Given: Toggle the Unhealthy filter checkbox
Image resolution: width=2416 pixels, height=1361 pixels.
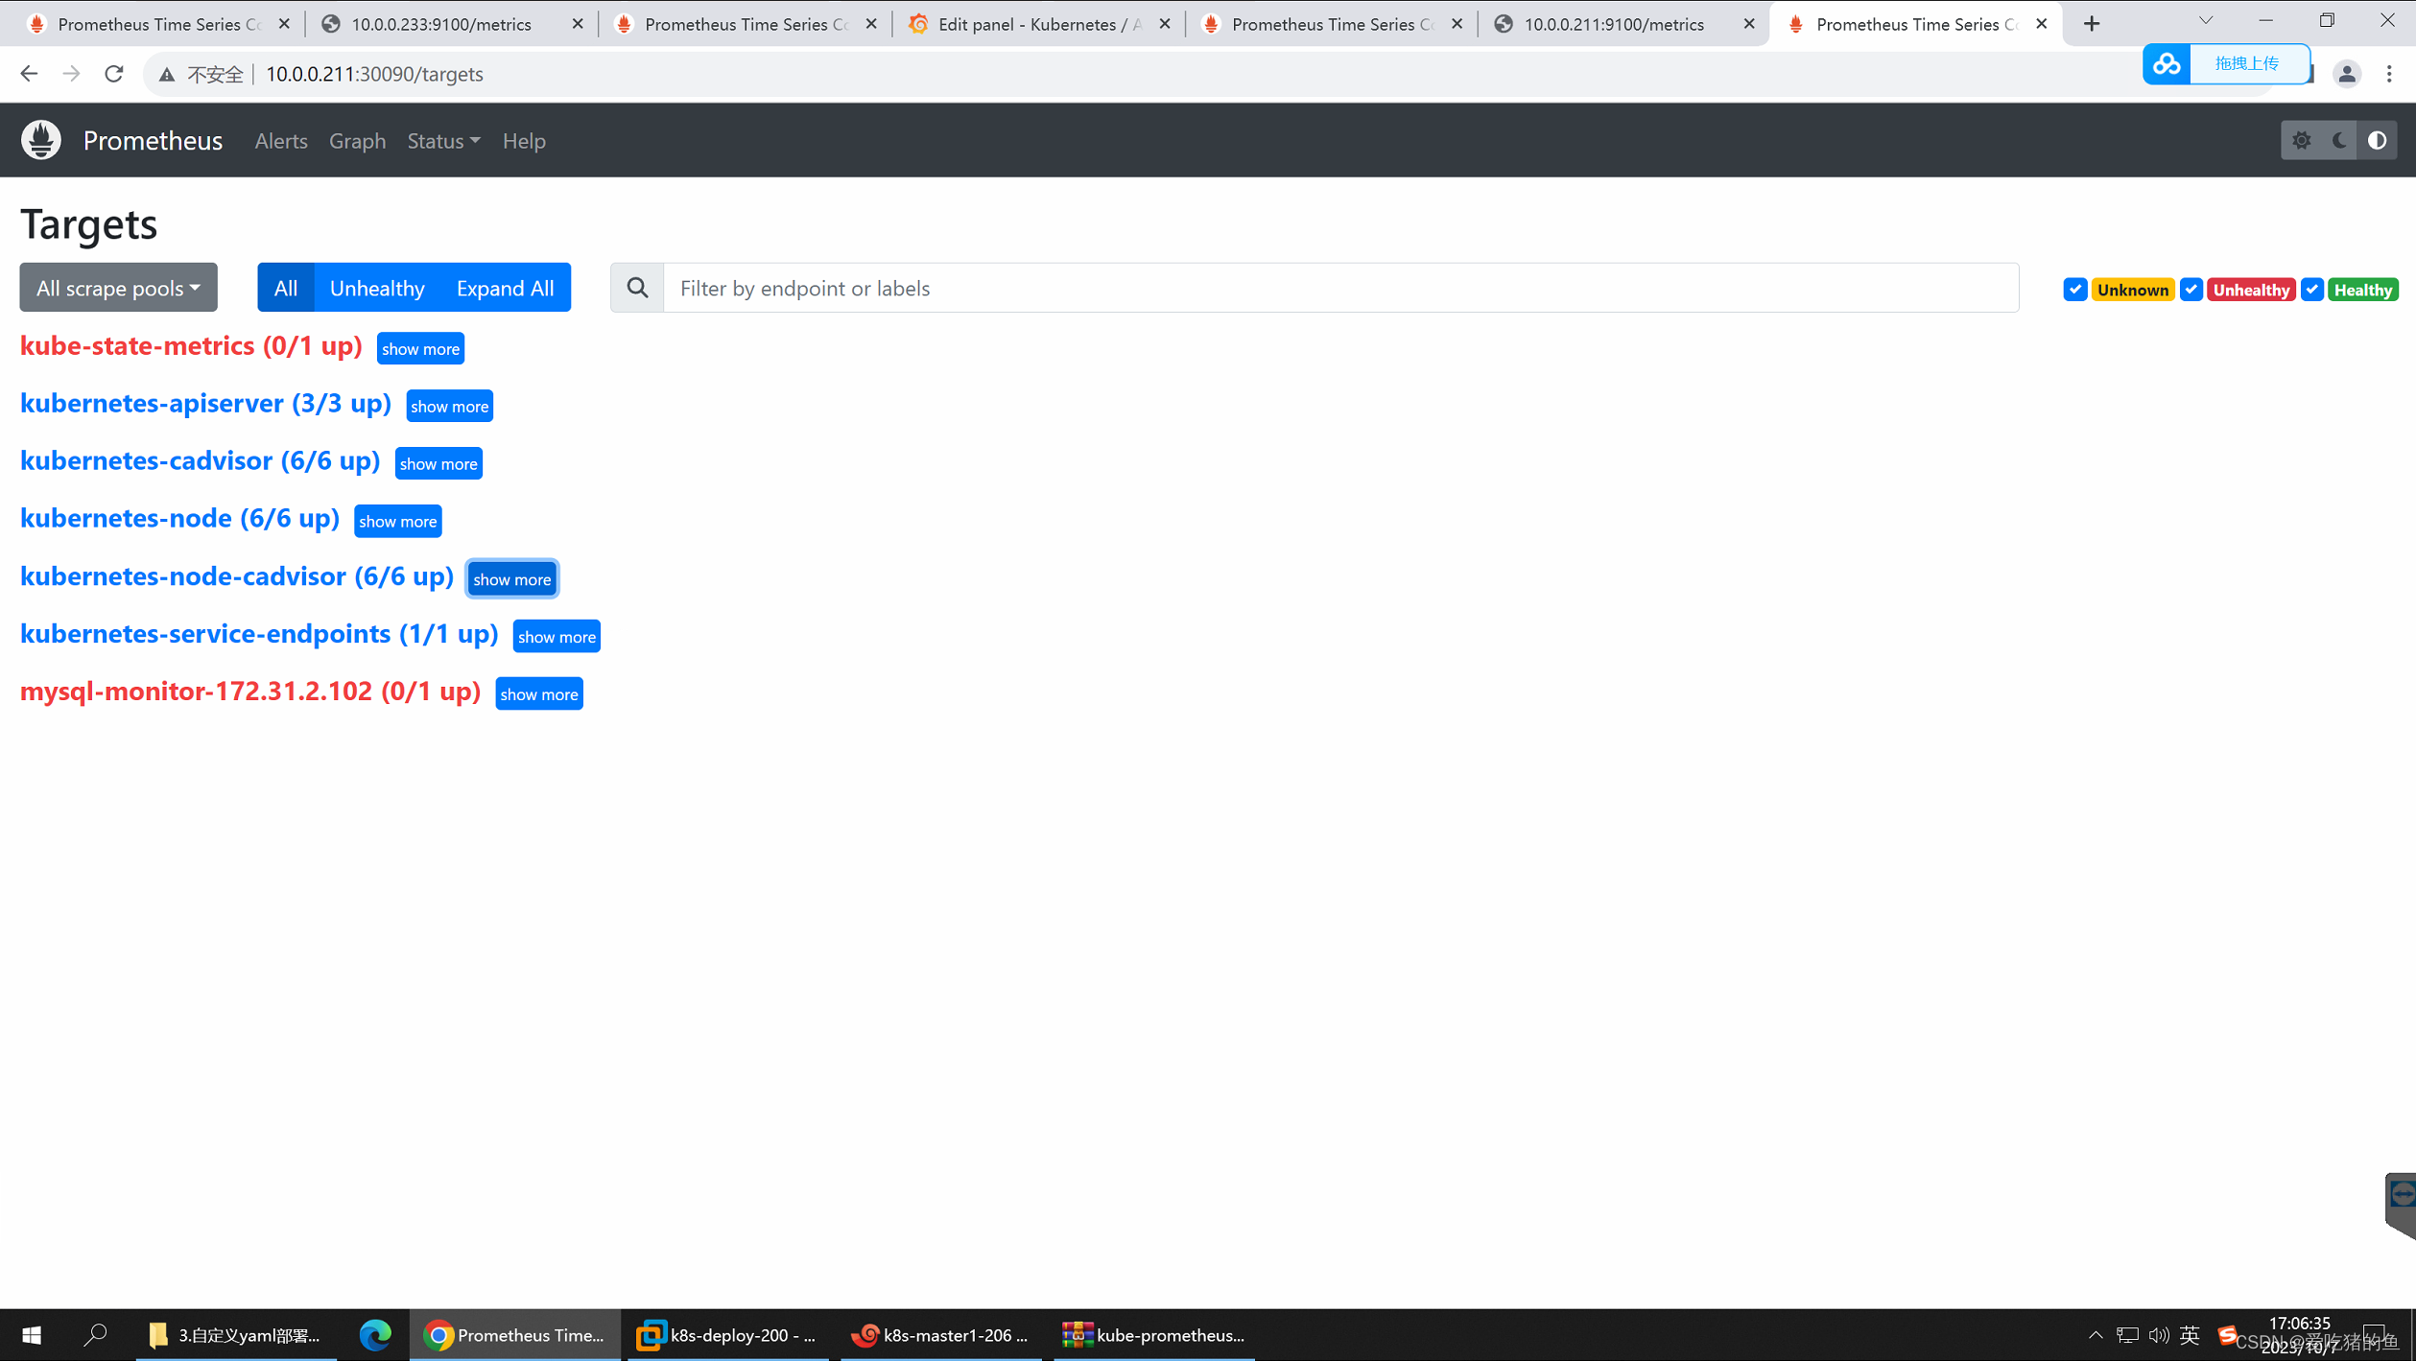Looking at the screenshot, I should coord(2191,290).
